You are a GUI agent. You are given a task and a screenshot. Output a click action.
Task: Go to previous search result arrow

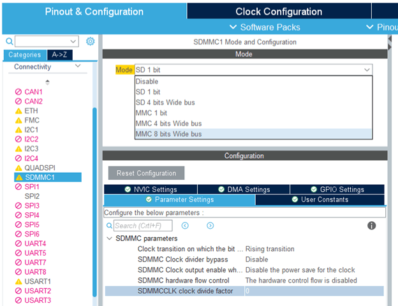click(x=185, y=226)
